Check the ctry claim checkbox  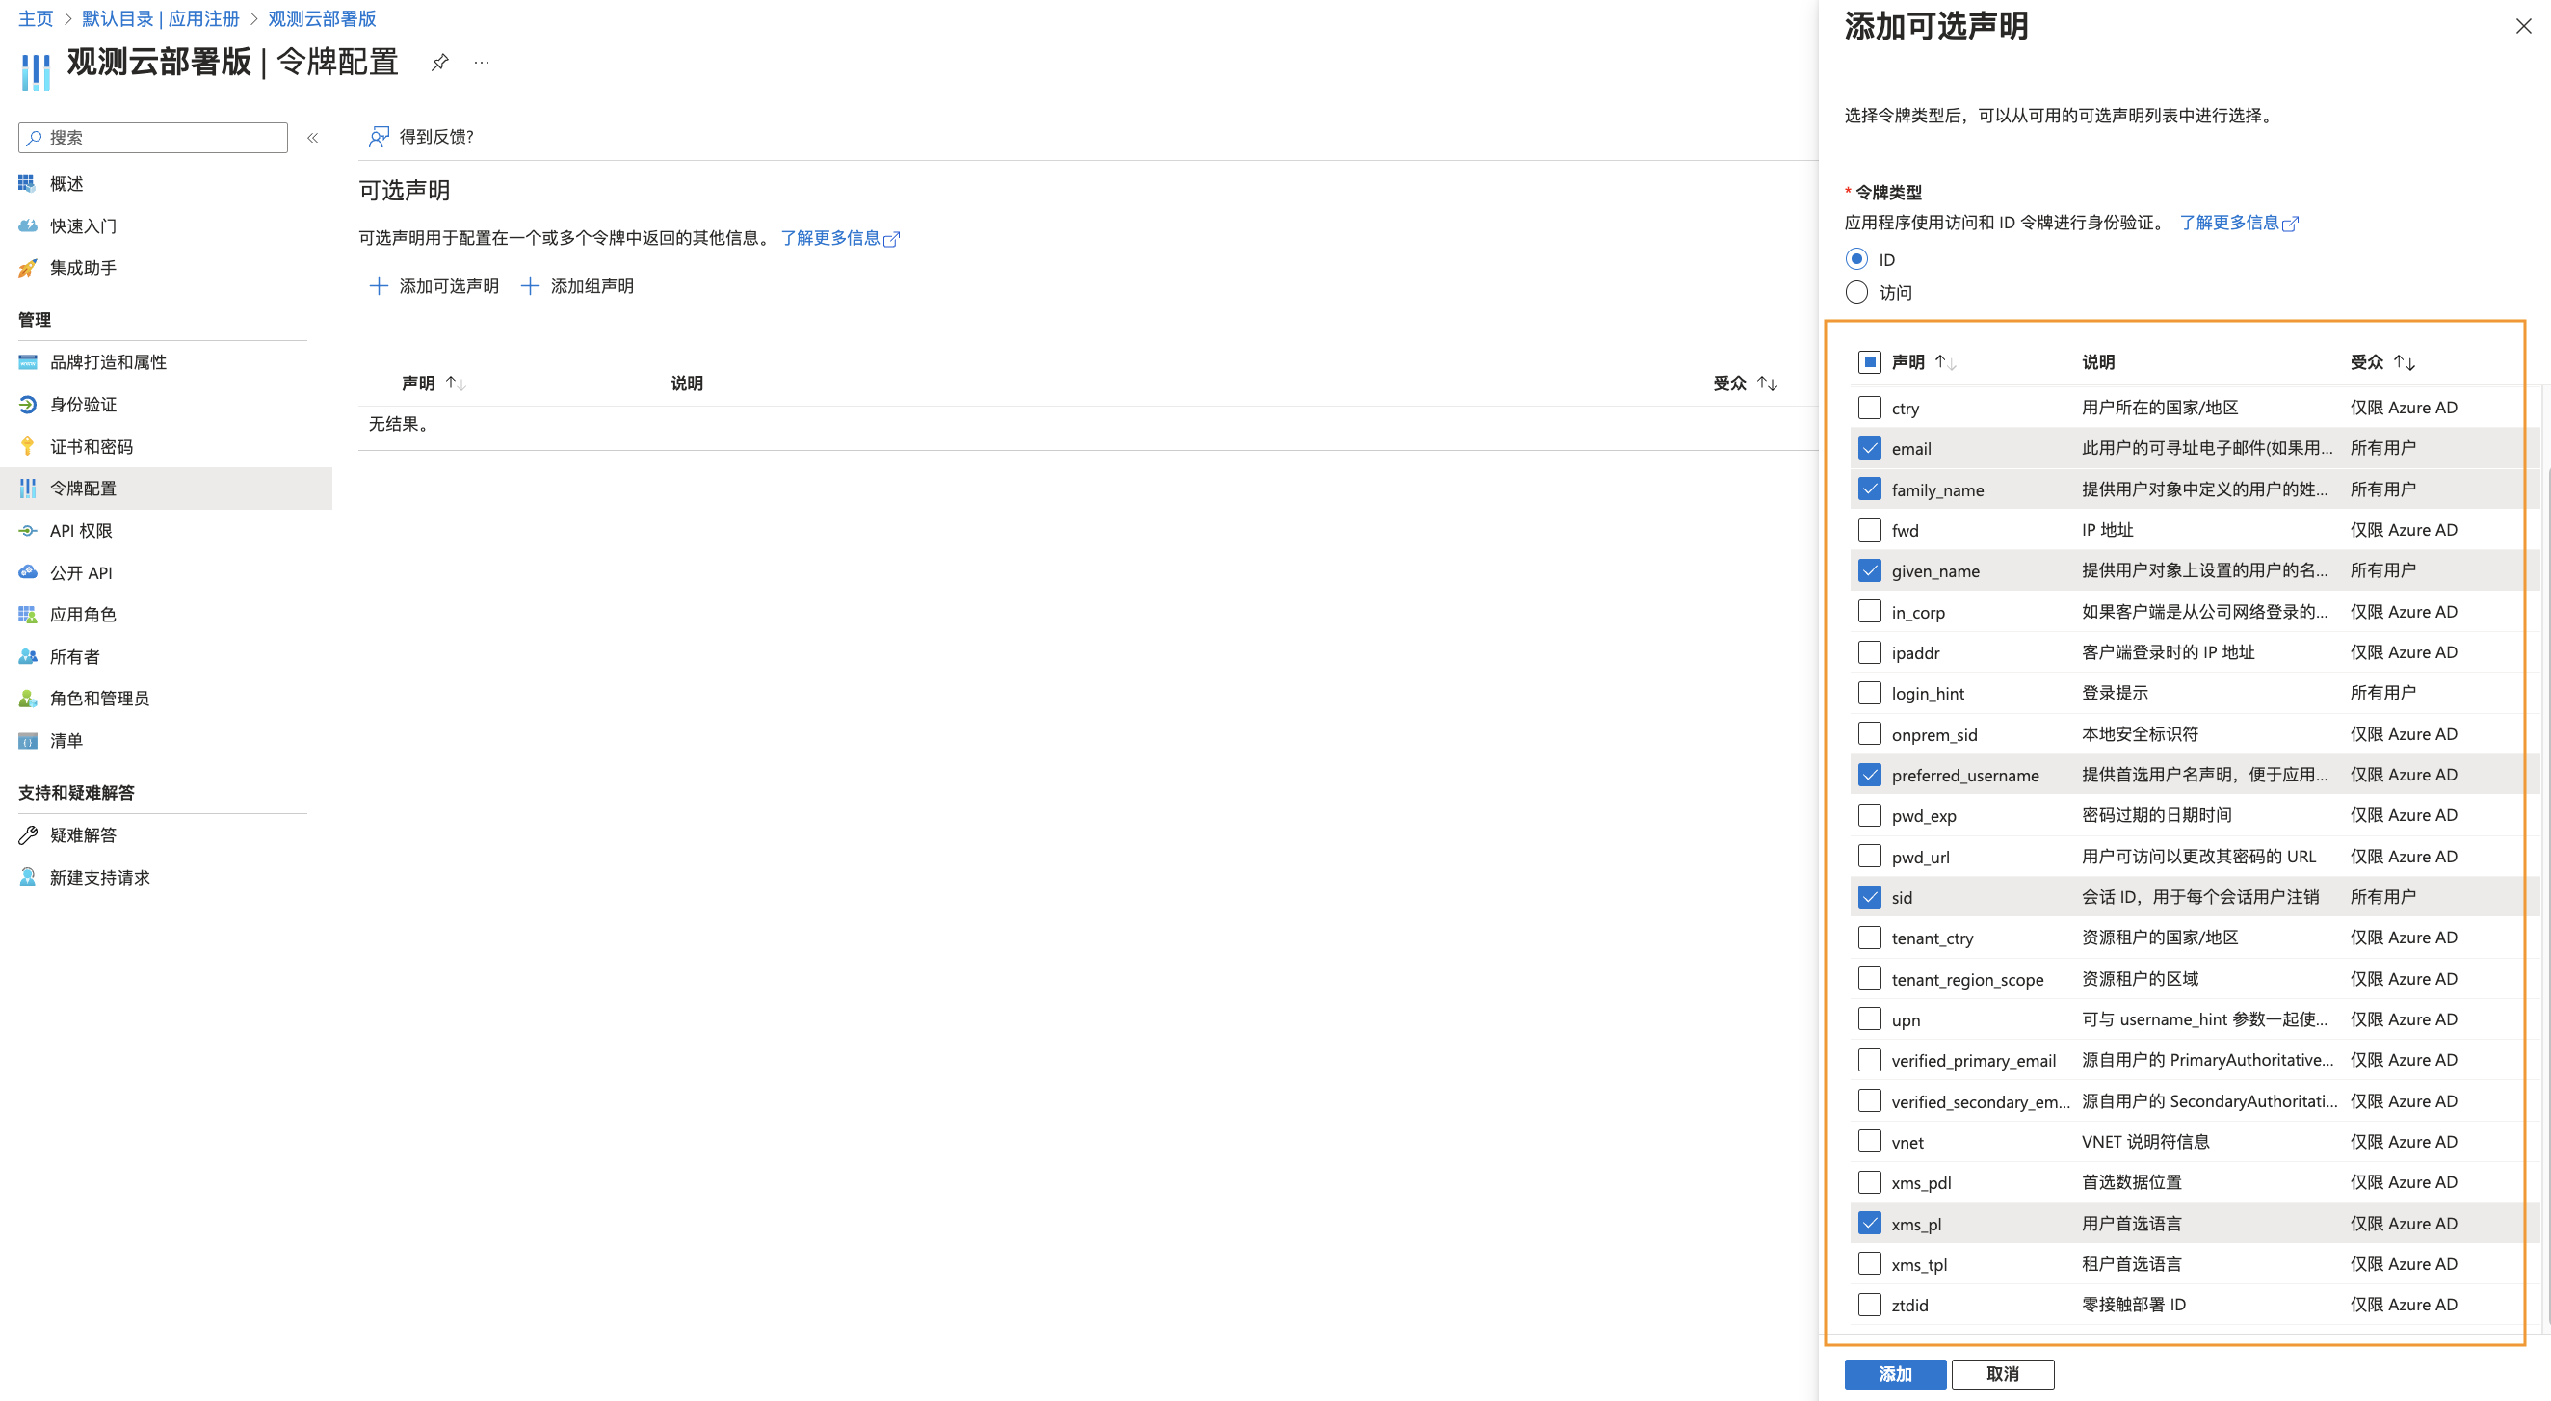point(1870,408)
